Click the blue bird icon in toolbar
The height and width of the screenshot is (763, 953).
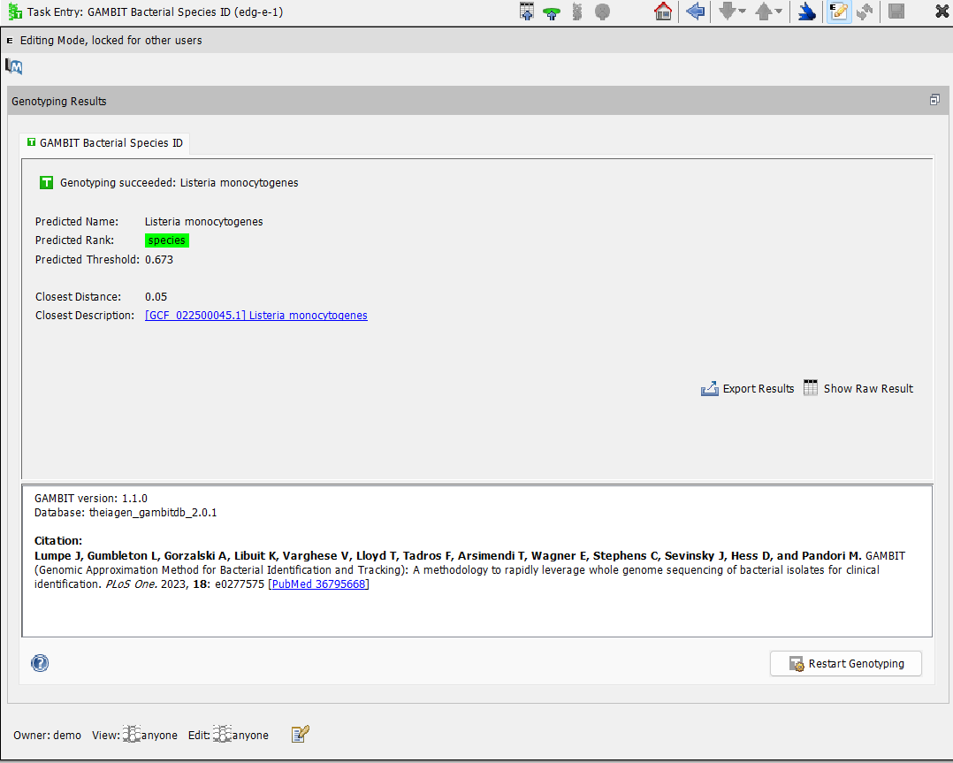tap(806, 12)
